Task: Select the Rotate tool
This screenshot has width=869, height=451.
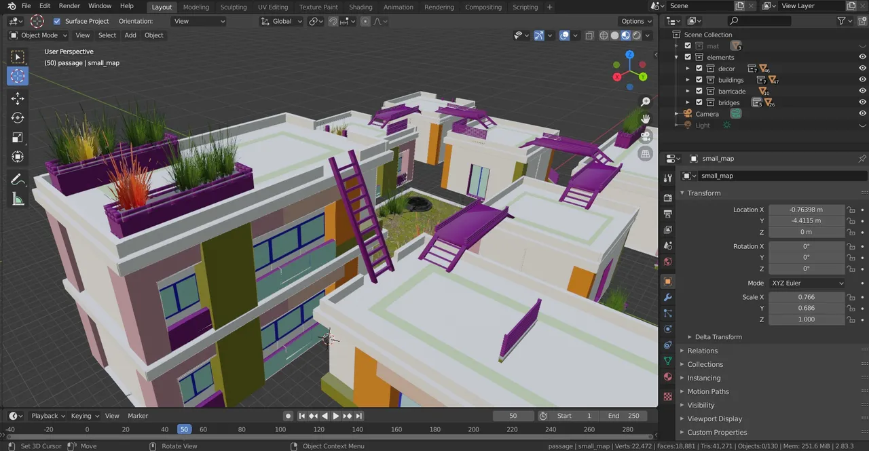Action: [18, 118]
